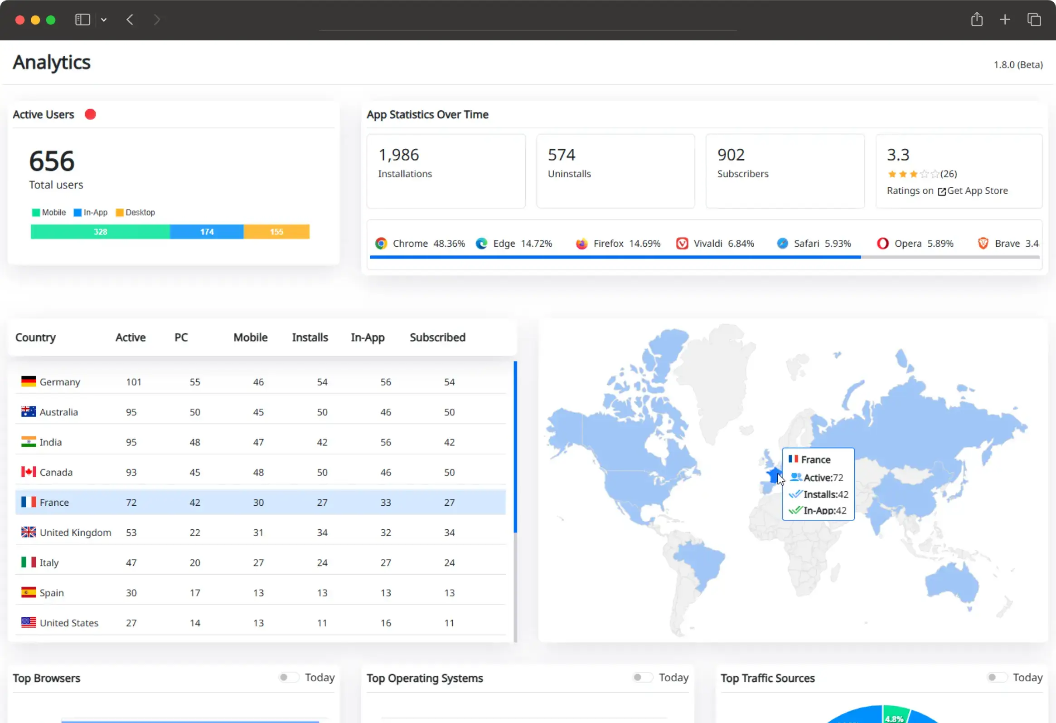Screen dimensions: 1056x723
Task: Toggle the In-App legend swatch
Action: [78, 212]
